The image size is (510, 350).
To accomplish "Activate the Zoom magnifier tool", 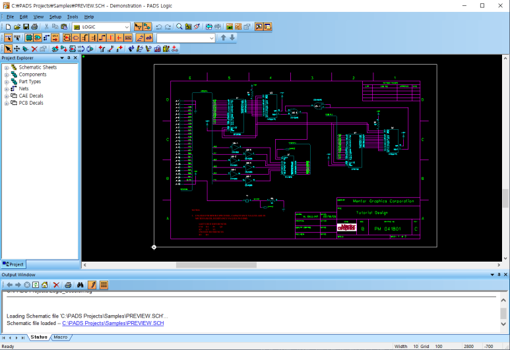I will (x=179, y=26).
